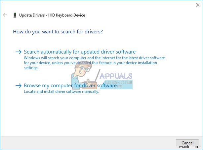Choose Search automatically for updated driver software

pyautogui.click(x=80, y=52)
